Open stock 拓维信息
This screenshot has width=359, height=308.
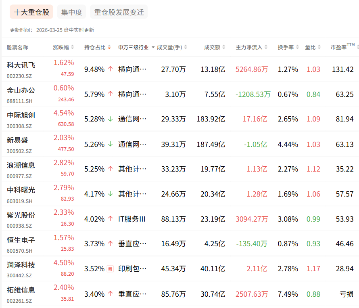[21, 290]
